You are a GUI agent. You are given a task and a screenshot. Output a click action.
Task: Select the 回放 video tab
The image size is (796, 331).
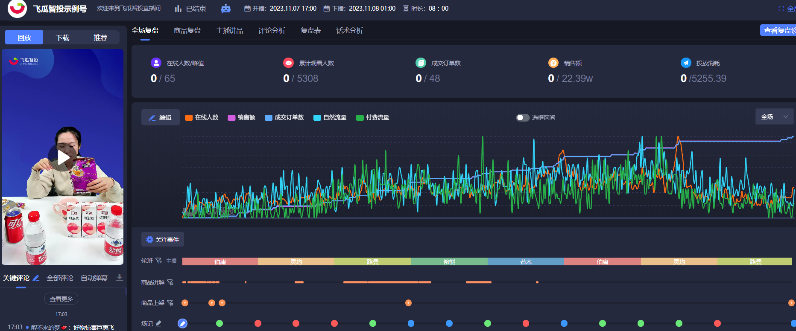[x=24, y=38]
